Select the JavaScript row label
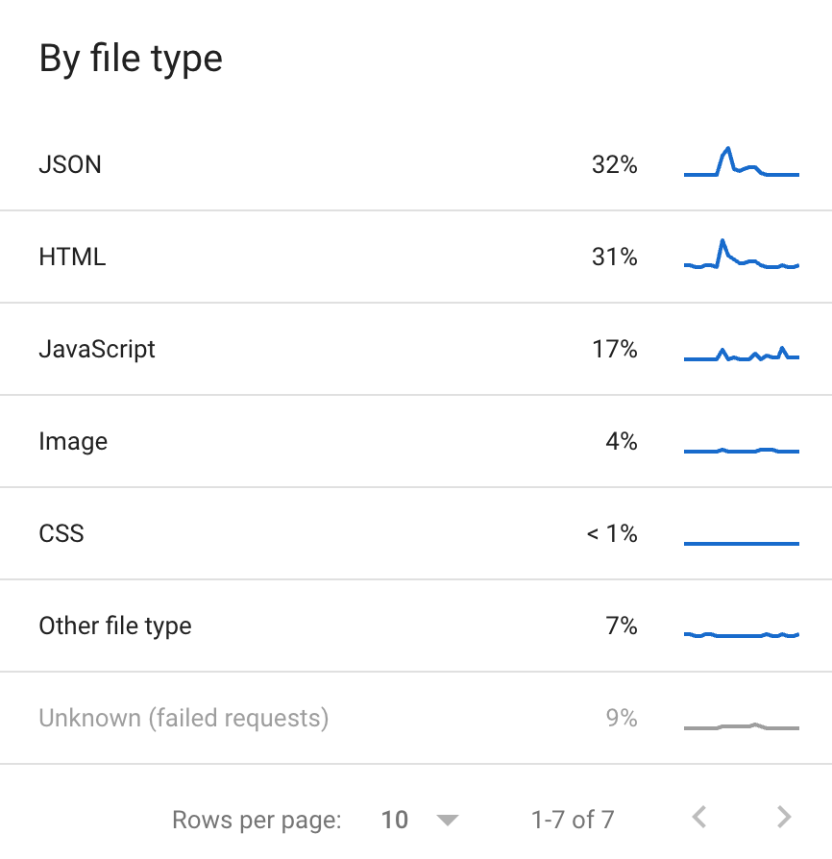832x859 pixels. [97, 349]
